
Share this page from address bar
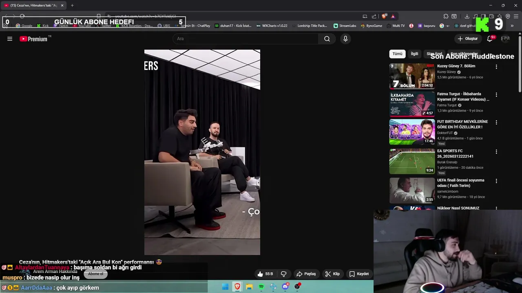(x=374, y=16)
